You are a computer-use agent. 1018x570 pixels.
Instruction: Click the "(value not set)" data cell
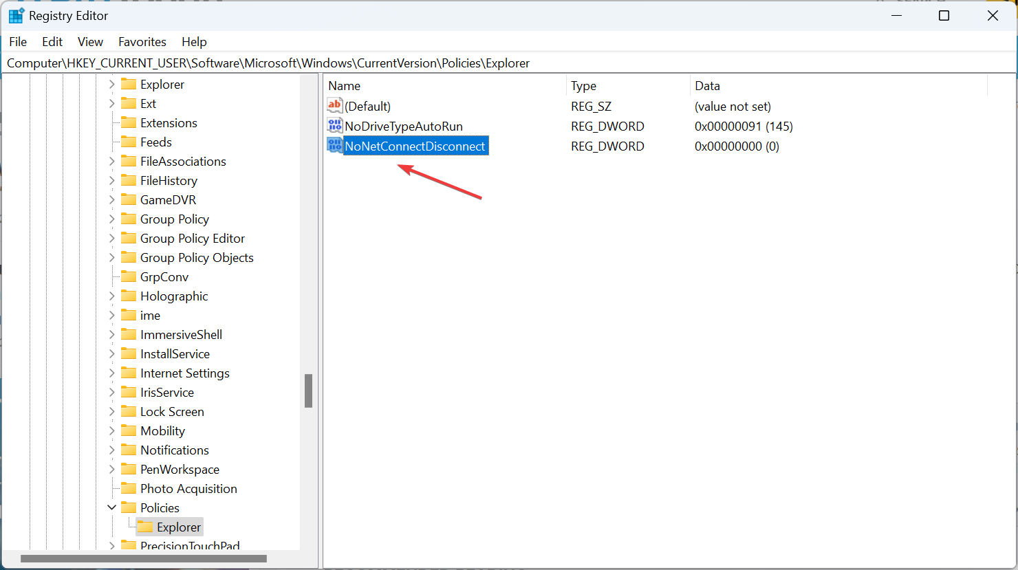pos(733,106)
